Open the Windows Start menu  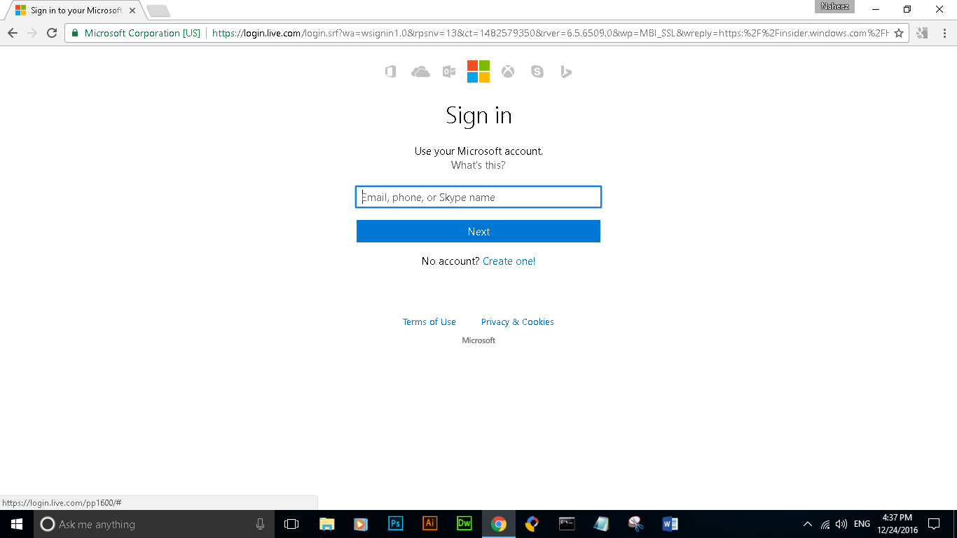[17, 524]
